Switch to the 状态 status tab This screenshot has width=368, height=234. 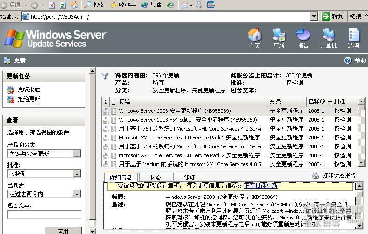pos(156,177)
